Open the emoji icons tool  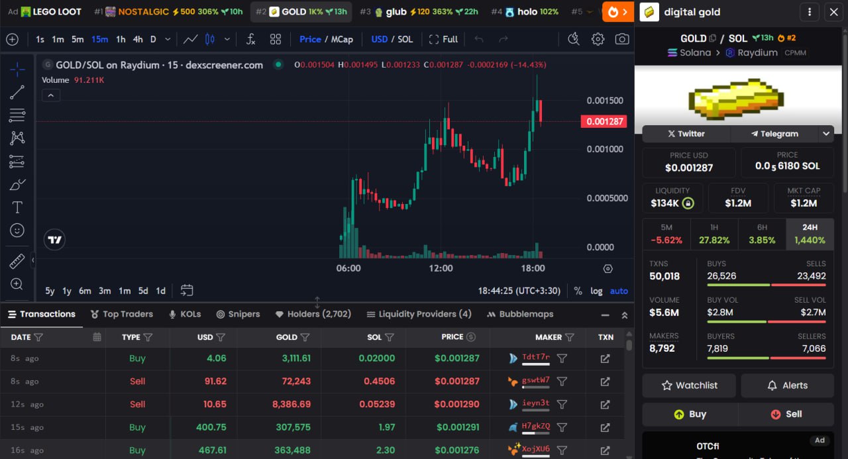click(x=17, y=230)
